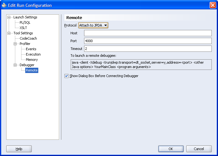Open the Protocol dropdown
The width and height of the screenshot is (218, 156).
point(93,25)
